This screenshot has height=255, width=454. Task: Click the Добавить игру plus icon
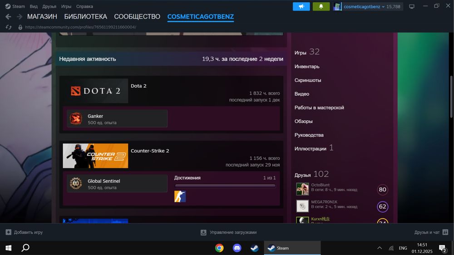(x=8, y=232)
